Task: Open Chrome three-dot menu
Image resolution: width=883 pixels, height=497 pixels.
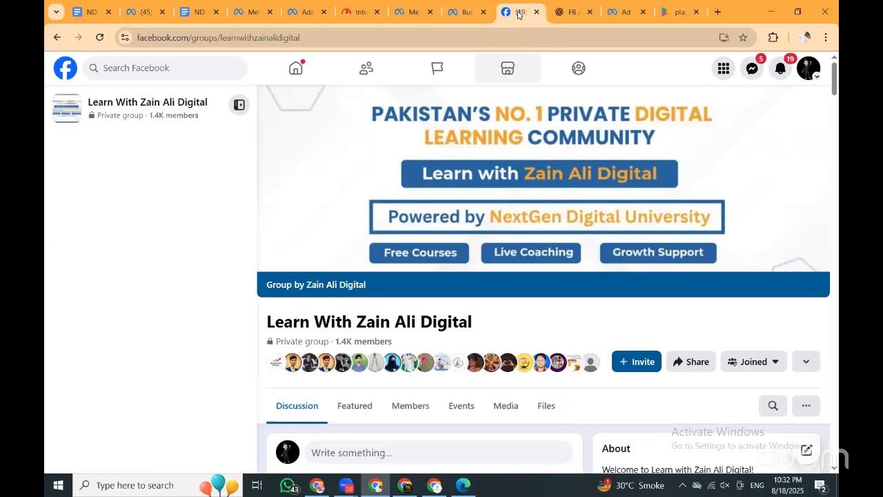Action: click(x=826, y=37)
